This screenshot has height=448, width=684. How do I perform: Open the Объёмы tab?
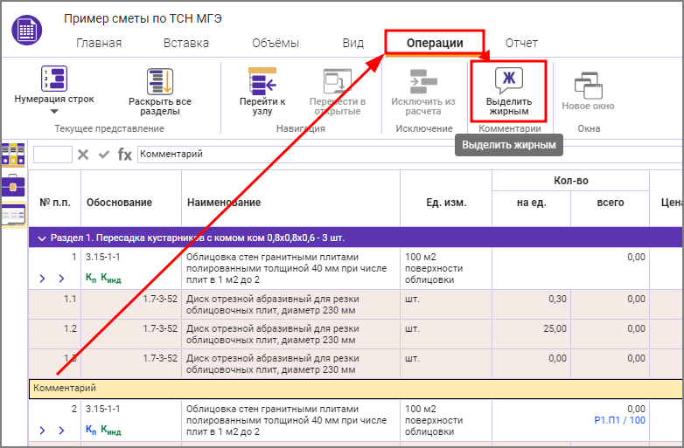pyautogui.click(x=275, y=43)
